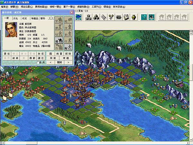
Task: Select the 商 camel trade command icon
Action: pos(59,40)
